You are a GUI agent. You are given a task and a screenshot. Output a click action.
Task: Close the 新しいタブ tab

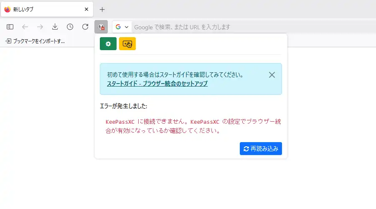(x=86, y=9)
